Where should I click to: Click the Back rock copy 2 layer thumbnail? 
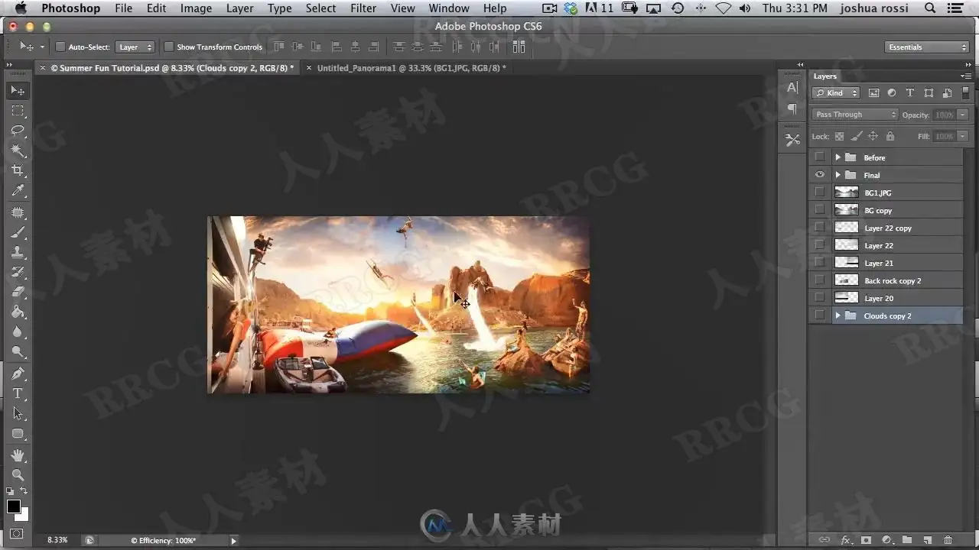pos(846,280)
